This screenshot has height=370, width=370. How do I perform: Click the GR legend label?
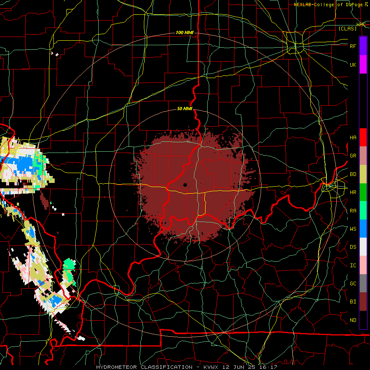pos(353,156)
